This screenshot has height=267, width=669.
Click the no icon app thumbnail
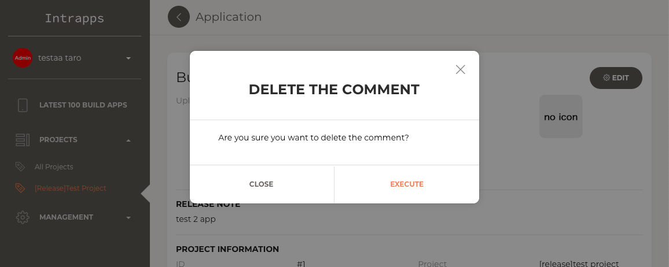pyautogui.click(x=561, y=117)
